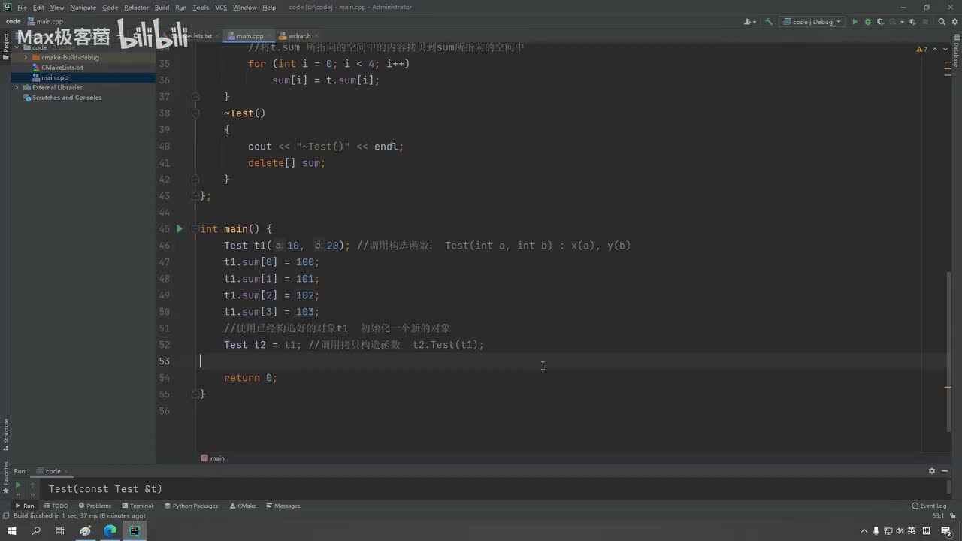Viewport: 962px width, 541px height.
Task: Open Microsoft Edge from the taskbar
Action: (110, 531)
